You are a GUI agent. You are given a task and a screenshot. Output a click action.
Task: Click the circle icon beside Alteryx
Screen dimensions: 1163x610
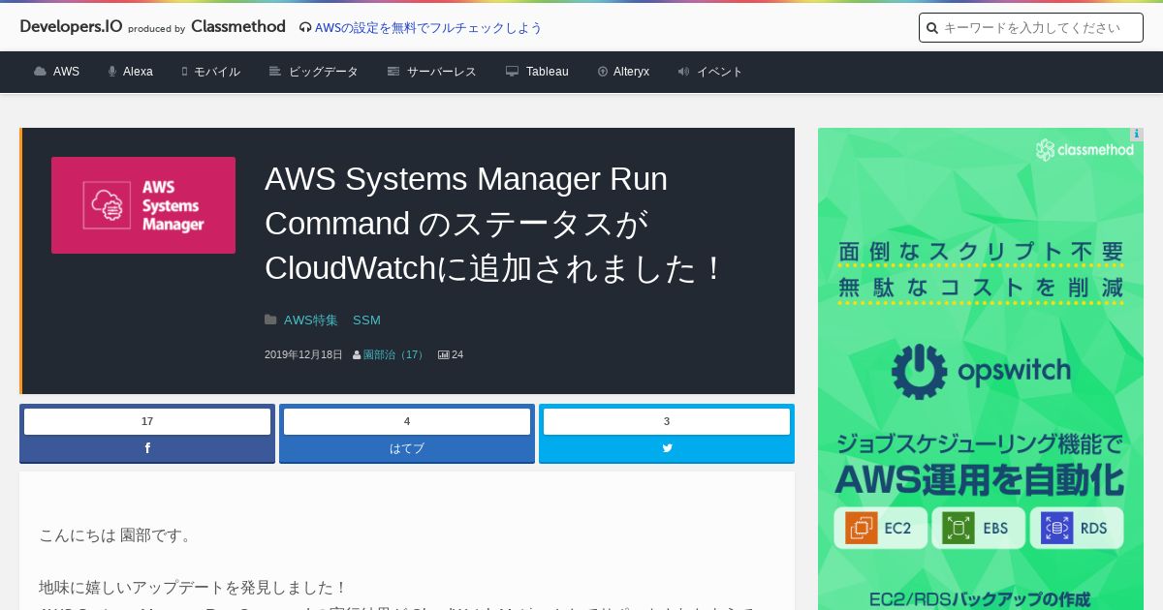tap(603, 72)
